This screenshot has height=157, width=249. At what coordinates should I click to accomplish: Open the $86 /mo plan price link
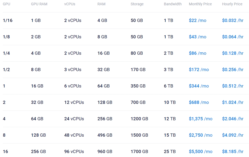(197, 53)
